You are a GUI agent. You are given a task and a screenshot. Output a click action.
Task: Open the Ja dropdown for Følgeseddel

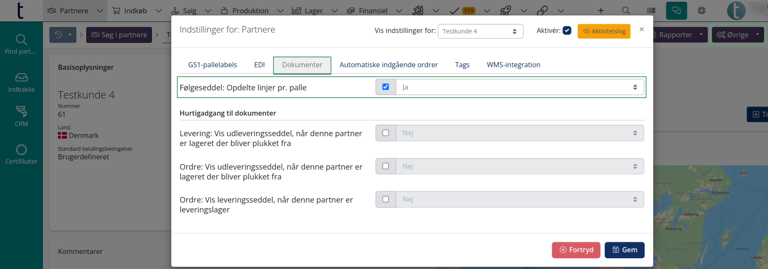[x=519, y=87]
